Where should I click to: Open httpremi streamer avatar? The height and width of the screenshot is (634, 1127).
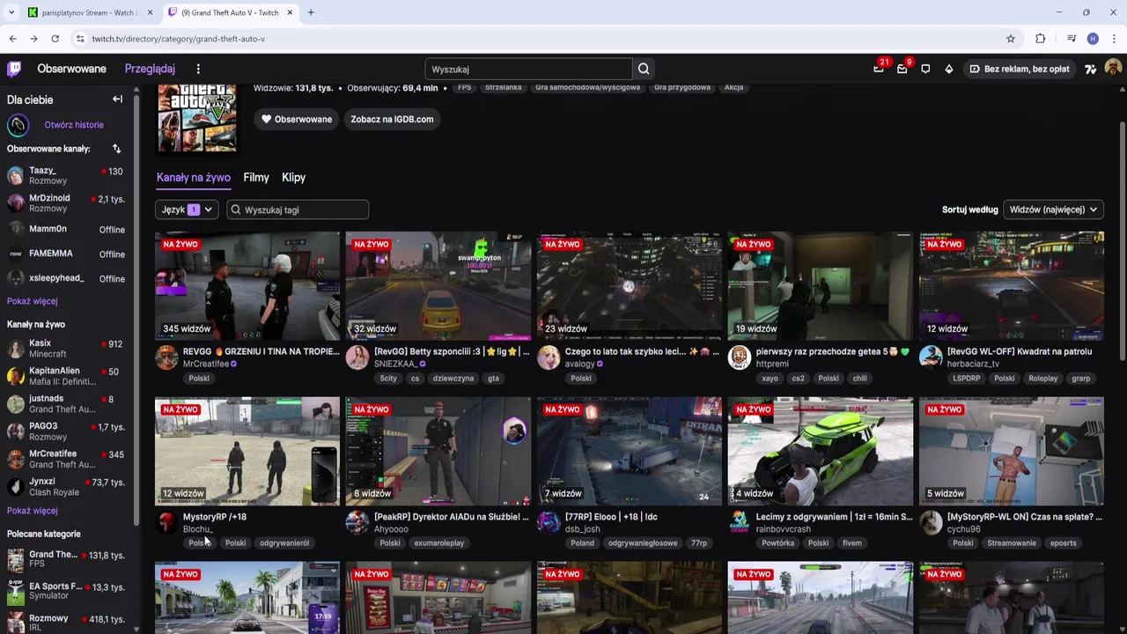pyautogui.click(x=739, y=357)
